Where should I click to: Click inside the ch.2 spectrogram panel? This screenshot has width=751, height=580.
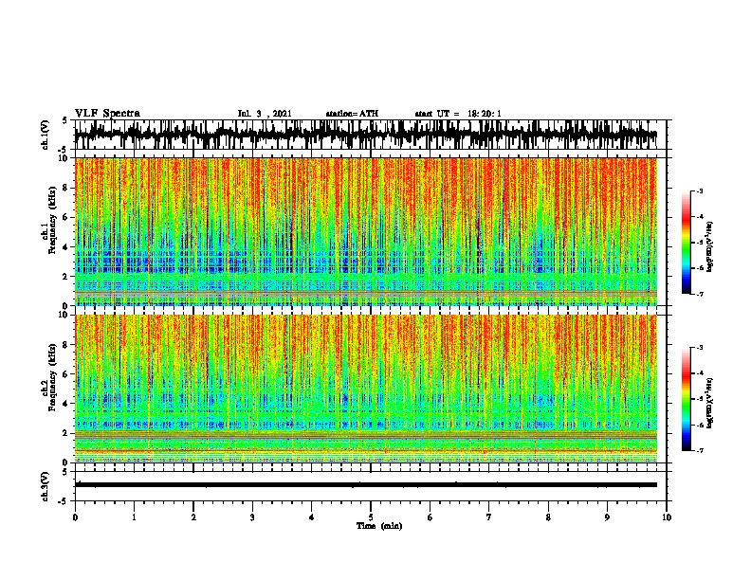coord(366,389)
